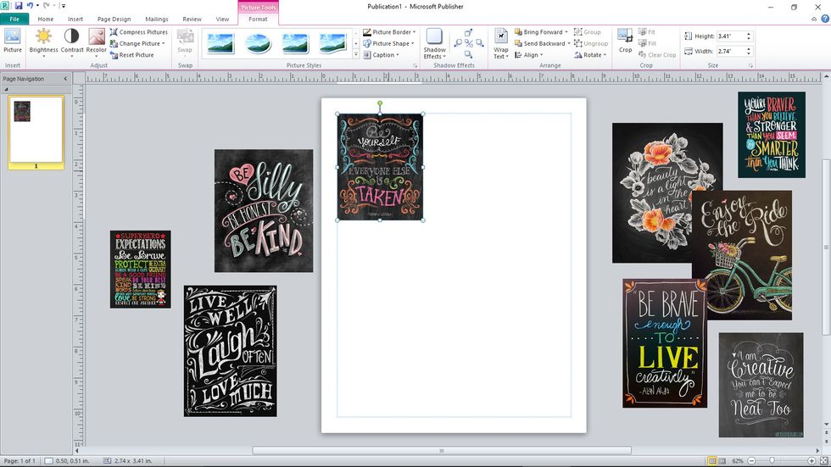This screenshot has height=467, width=831.
Task: Open Microsoft Publisher Help
Action: point(824,19)
